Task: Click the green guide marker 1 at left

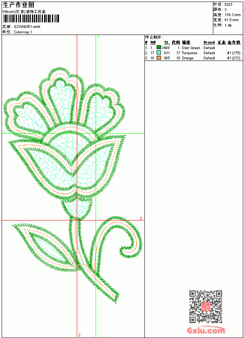Action: click(x=4, y=132)
